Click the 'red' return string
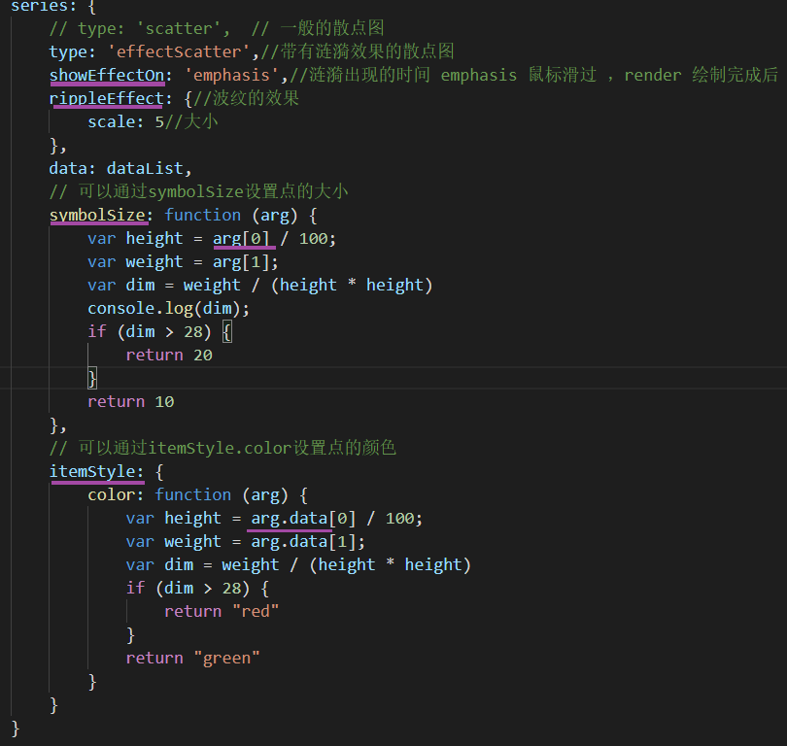787x746 pixels. coord(256,611)
